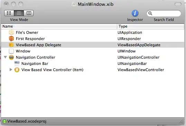This screenshot has width=186, height=126.
Task: Click the MainWindow.xib title document icon
Action: point(74,4)
